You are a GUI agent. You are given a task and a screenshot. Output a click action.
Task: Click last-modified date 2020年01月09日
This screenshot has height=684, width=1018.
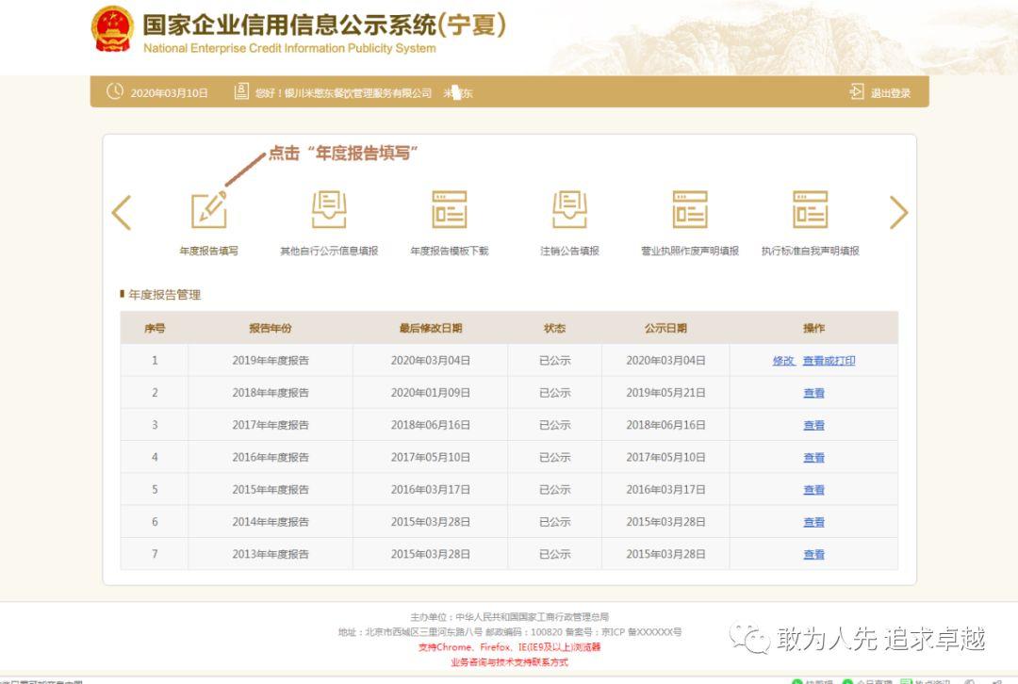point(431,393)
